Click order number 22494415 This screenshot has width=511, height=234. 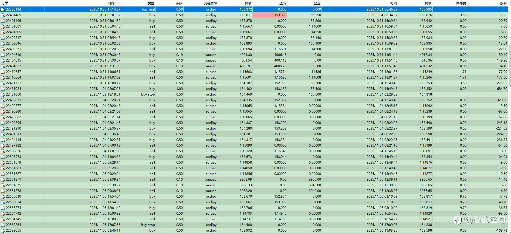[13, 140]
